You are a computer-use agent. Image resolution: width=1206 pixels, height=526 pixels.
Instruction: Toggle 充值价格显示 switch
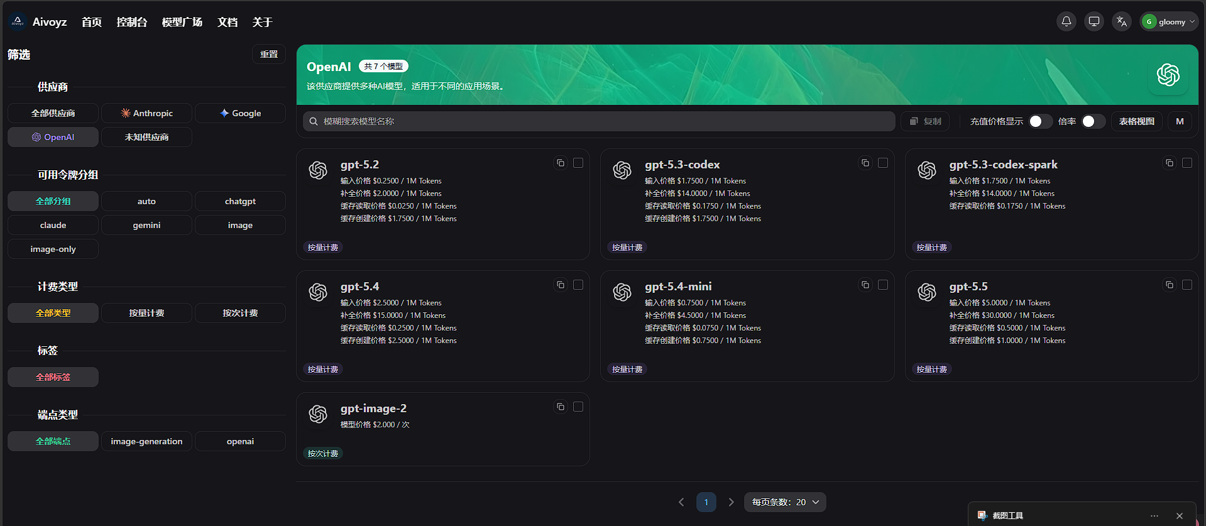pos(1040,121)
